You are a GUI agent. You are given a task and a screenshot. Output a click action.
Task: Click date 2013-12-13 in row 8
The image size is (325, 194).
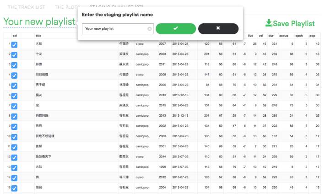pyautogui.click(x=180, y=115)
